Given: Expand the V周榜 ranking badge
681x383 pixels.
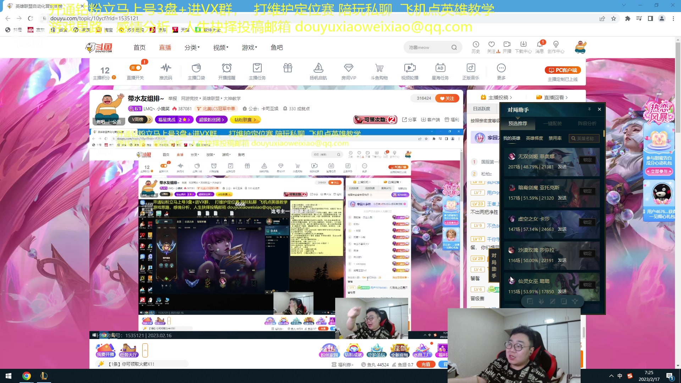Looking at the screenshot, I should pyautogui.click(x=140, y=120).
